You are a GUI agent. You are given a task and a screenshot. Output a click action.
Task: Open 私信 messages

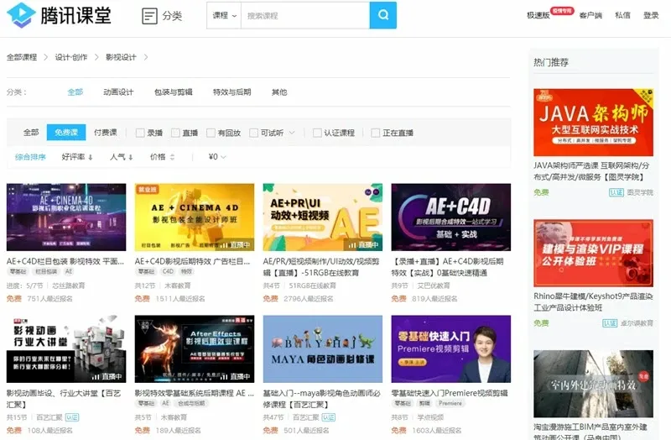point(622,15)
